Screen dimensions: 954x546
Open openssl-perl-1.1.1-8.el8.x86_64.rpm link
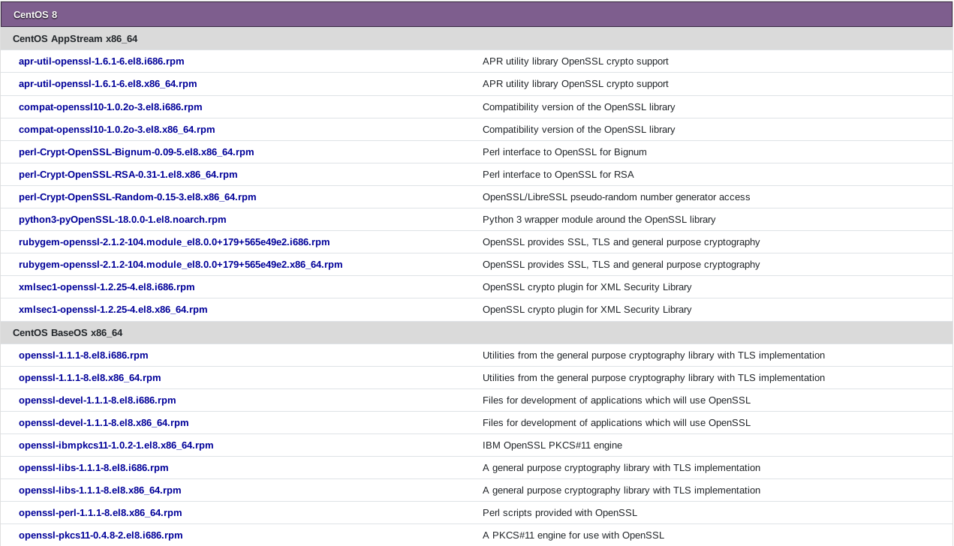click(x=101, y=513)
